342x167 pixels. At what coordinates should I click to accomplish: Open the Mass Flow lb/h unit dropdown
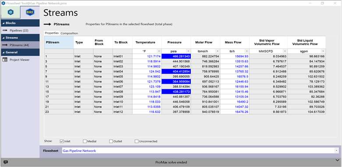[x=247, y=51]
